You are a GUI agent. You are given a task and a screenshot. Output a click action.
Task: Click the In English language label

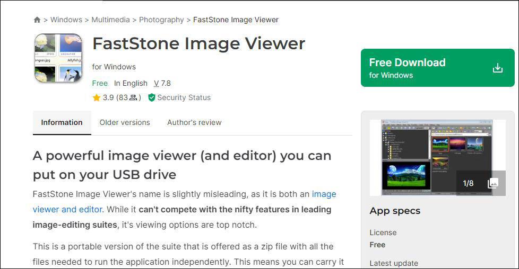coord(131,83)
